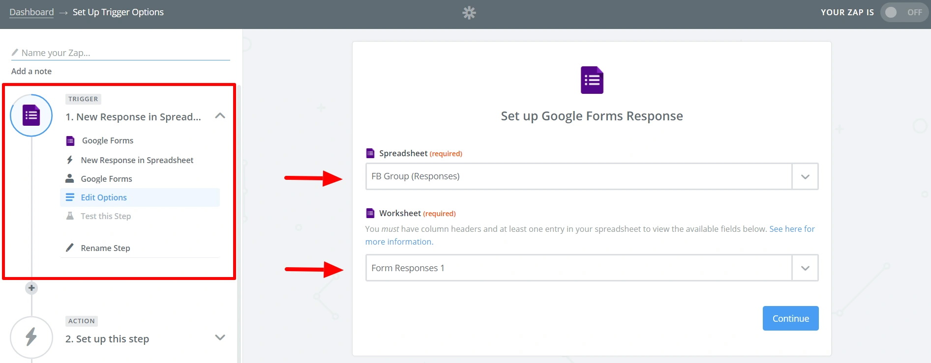The width and height of the screenshot is (931, 363).
Task: Select the Google Forms app menu item
Action: (107, 140)
